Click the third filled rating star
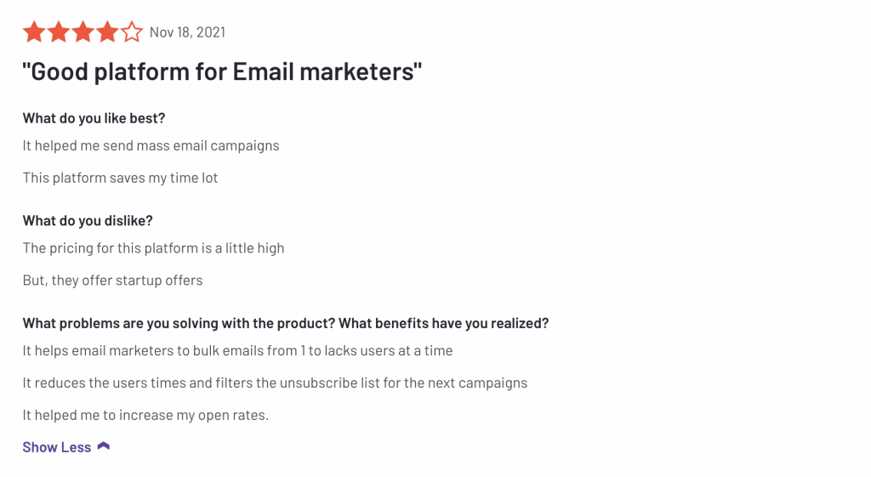The height and width of the screenshot is (477, 871). (x=83, y=33)
